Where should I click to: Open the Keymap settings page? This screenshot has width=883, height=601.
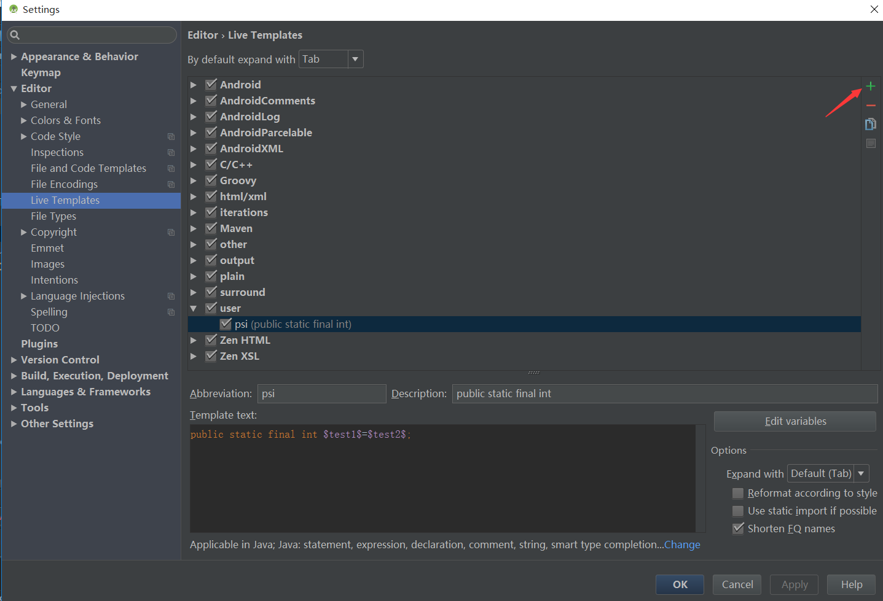point(41,72)
